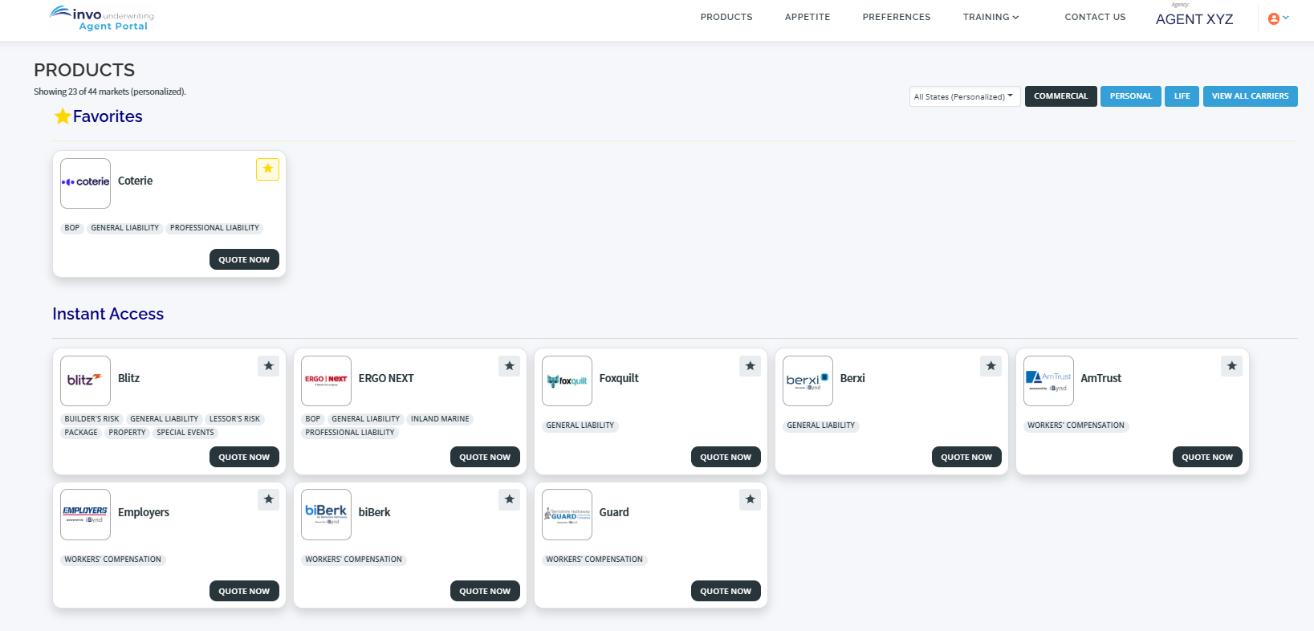This screenshot has width=1314, height=631.
Task: Click the Invo Underwriting Agent Portal logo
Action: (102, 18)
